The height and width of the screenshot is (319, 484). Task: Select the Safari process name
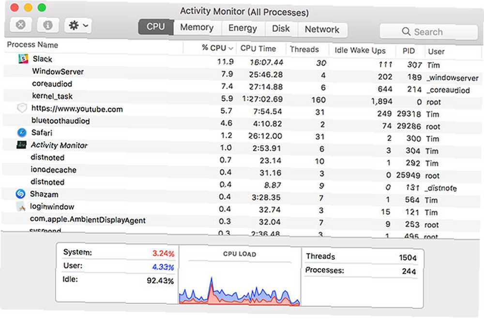pos(42,133)
